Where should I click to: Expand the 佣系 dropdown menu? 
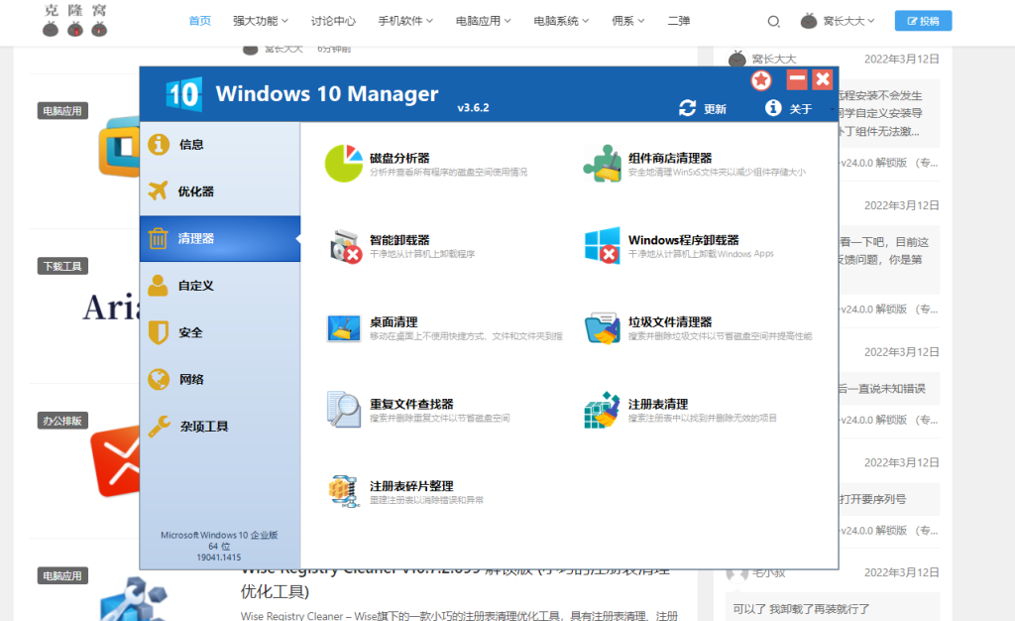tap(628, 21)
